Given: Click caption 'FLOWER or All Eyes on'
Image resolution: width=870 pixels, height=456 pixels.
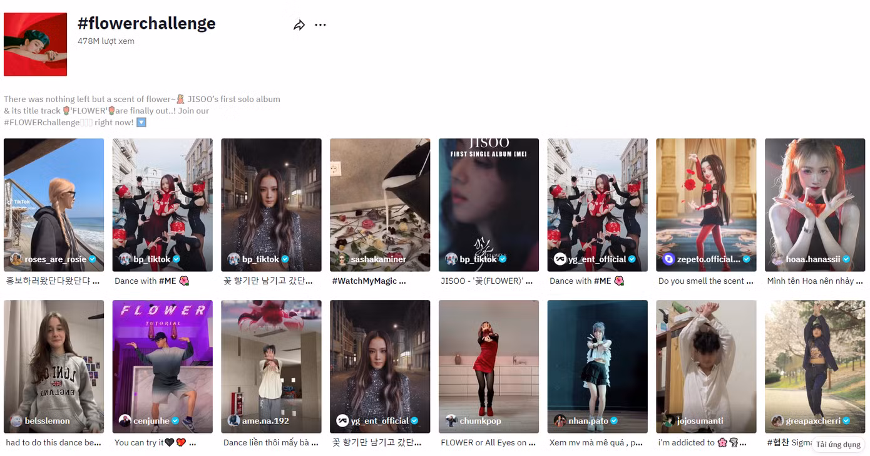Looking at the screenshot, I should [x=488, y=443].
